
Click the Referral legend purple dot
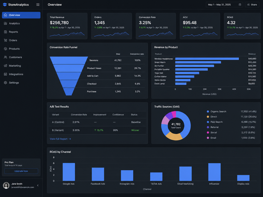tap(208, 127)
